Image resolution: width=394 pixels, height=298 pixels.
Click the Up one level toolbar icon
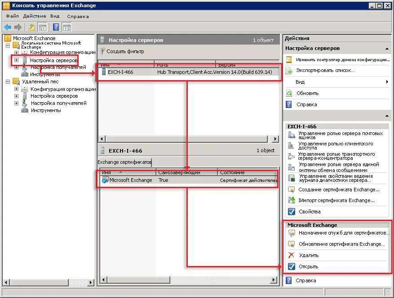tap(31, 27)
